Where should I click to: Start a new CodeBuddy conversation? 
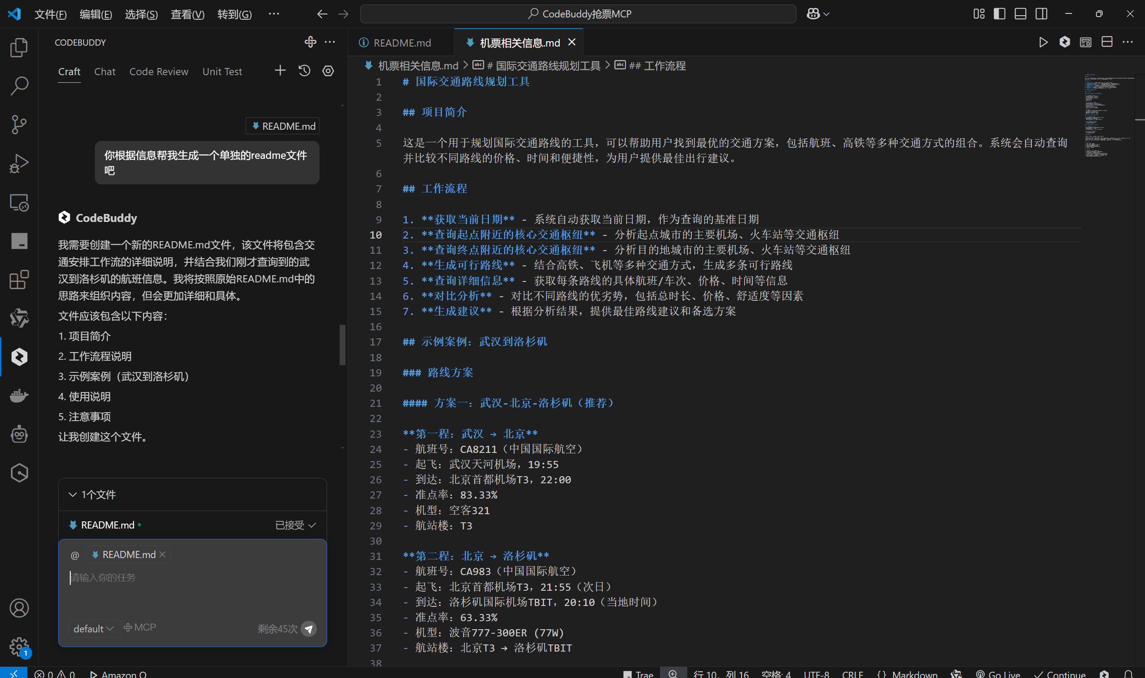tap(280, 71)
